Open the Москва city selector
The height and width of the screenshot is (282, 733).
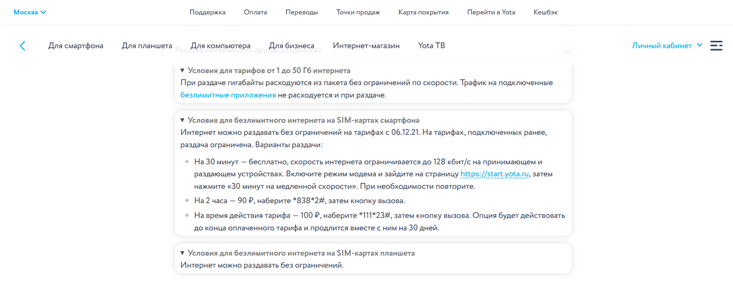(x=30, y=12)
